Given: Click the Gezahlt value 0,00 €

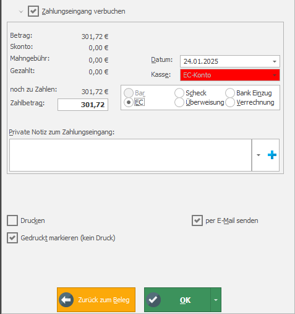Looking at the screenshot, I should (98, 72).
